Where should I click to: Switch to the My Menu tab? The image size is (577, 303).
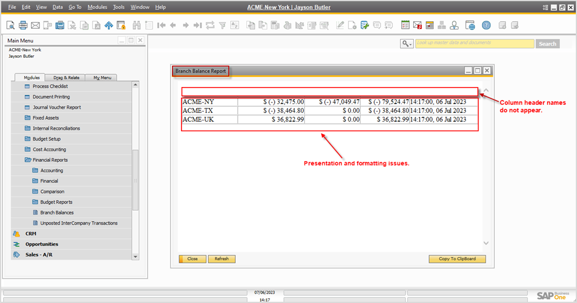point(100,78)
